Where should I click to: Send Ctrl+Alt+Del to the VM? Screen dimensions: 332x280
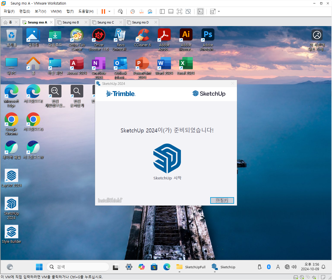[x=120, y=11]
